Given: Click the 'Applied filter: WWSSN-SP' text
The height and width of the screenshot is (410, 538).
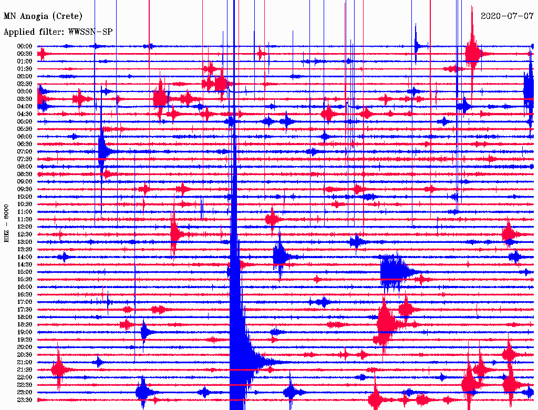Looking at the screenshot, I should [58, 32].
